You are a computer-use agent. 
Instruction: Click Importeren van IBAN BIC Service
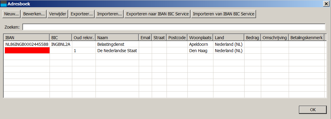coord(224,14)
